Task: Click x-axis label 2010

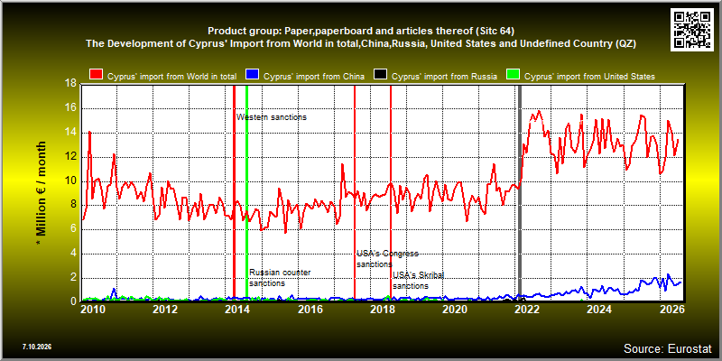Action: point(93,309)
